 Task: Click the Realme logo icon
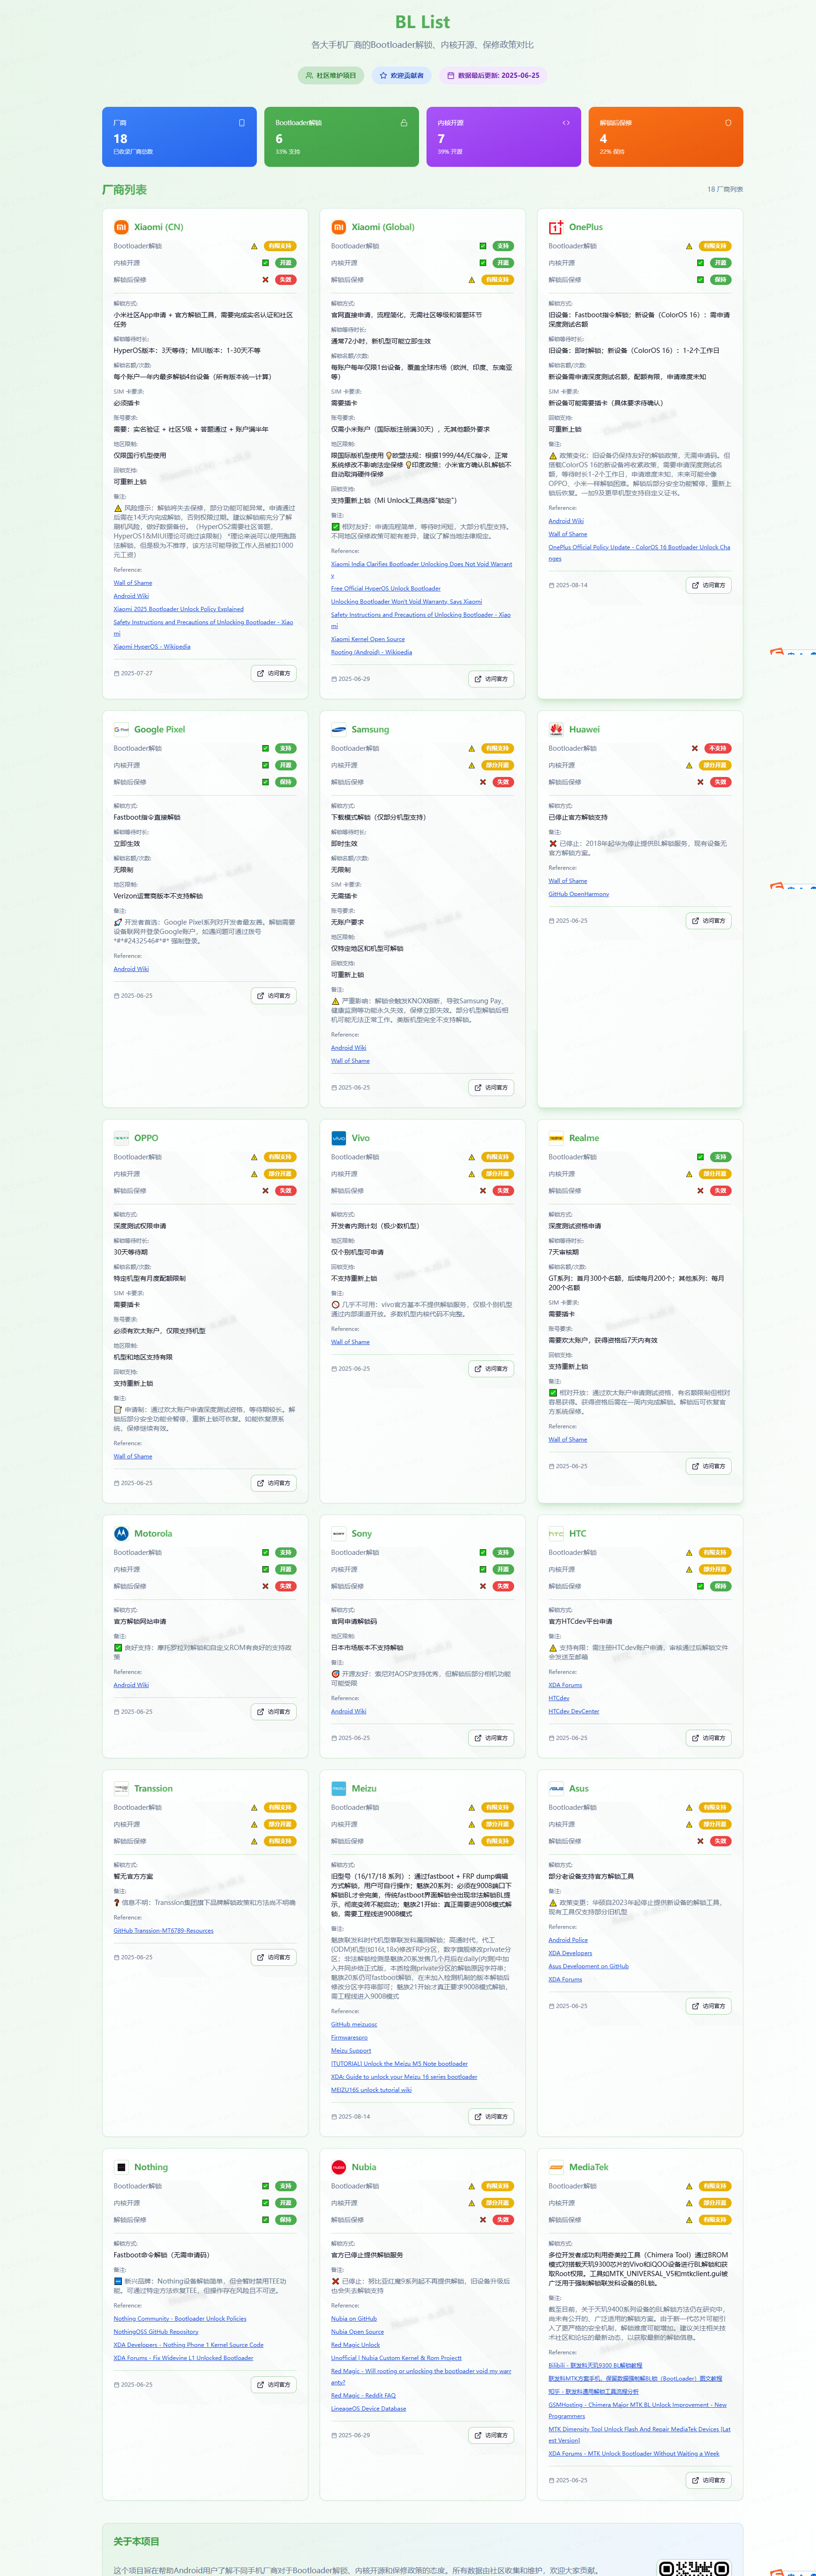[x=556, y=1138]
